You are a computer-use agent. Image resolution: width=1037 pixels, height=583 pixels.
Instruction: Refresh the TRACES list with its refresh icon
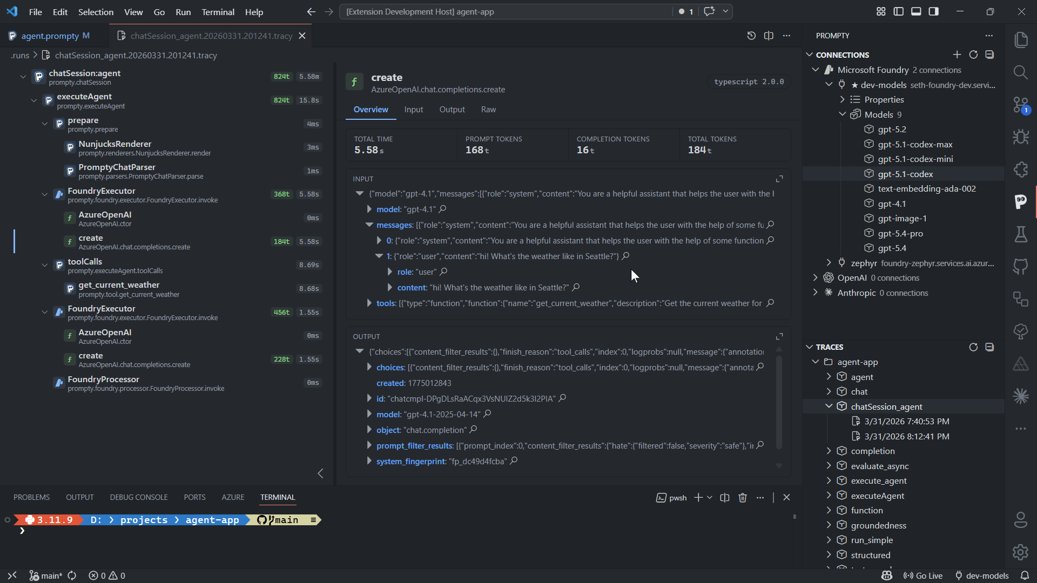[x=974, y=347]
